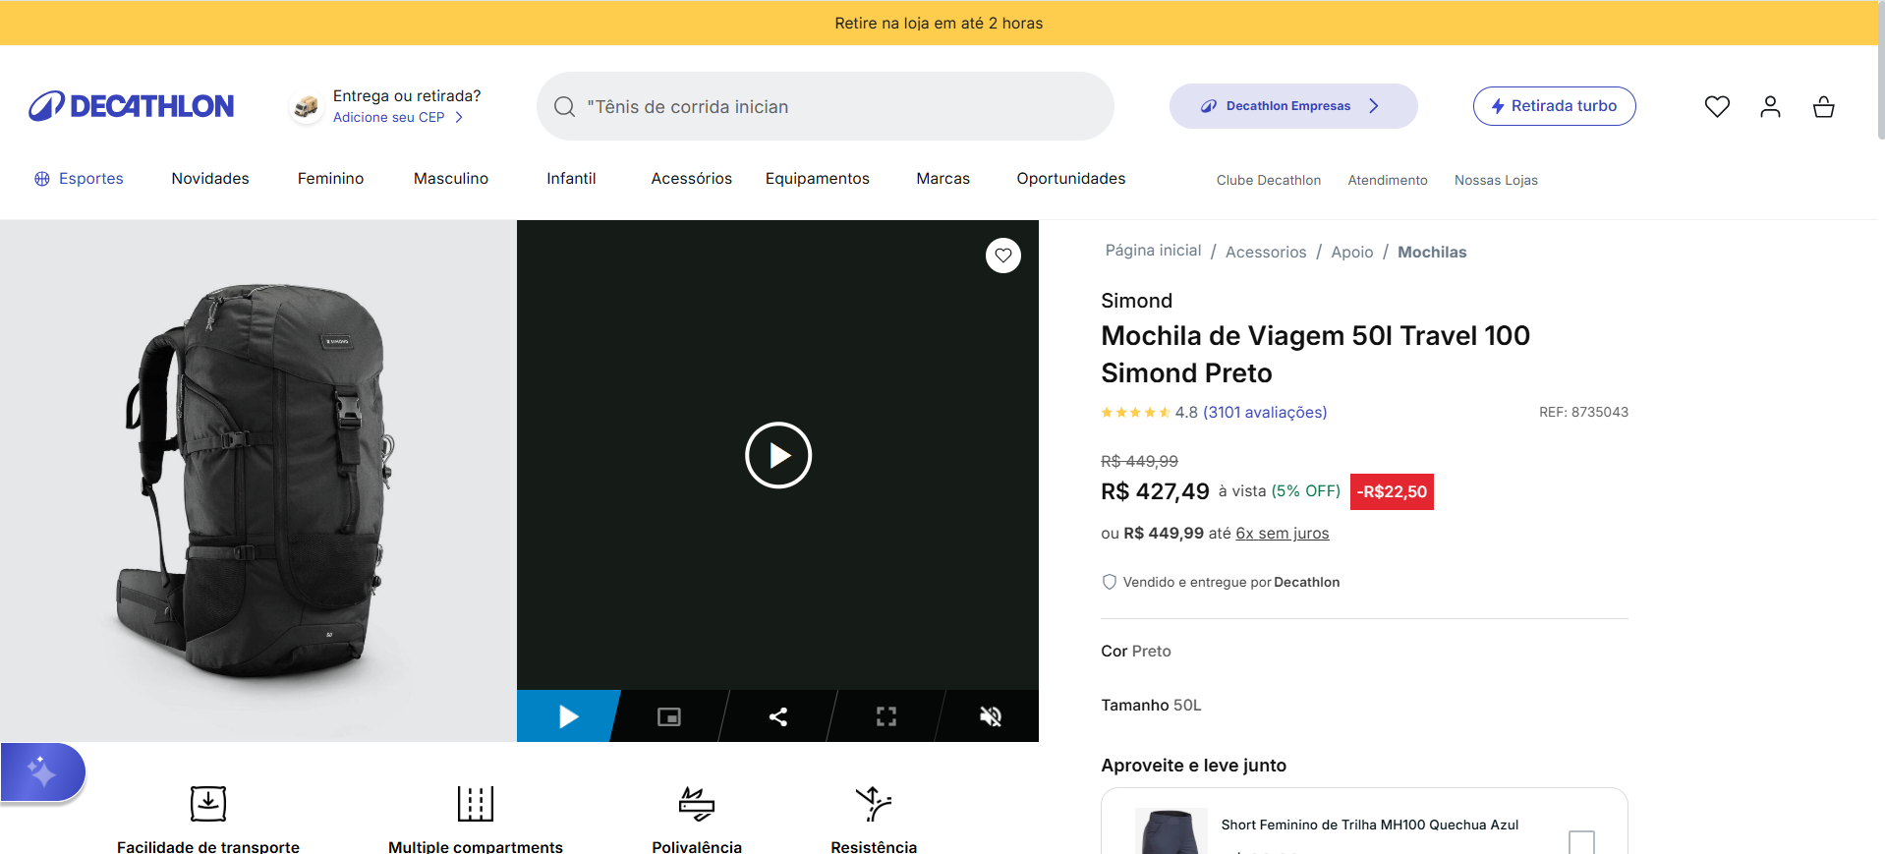Open the Decathlon logo homepage
This screenshot has width=1885, height=854.
[x=131, y=106]
